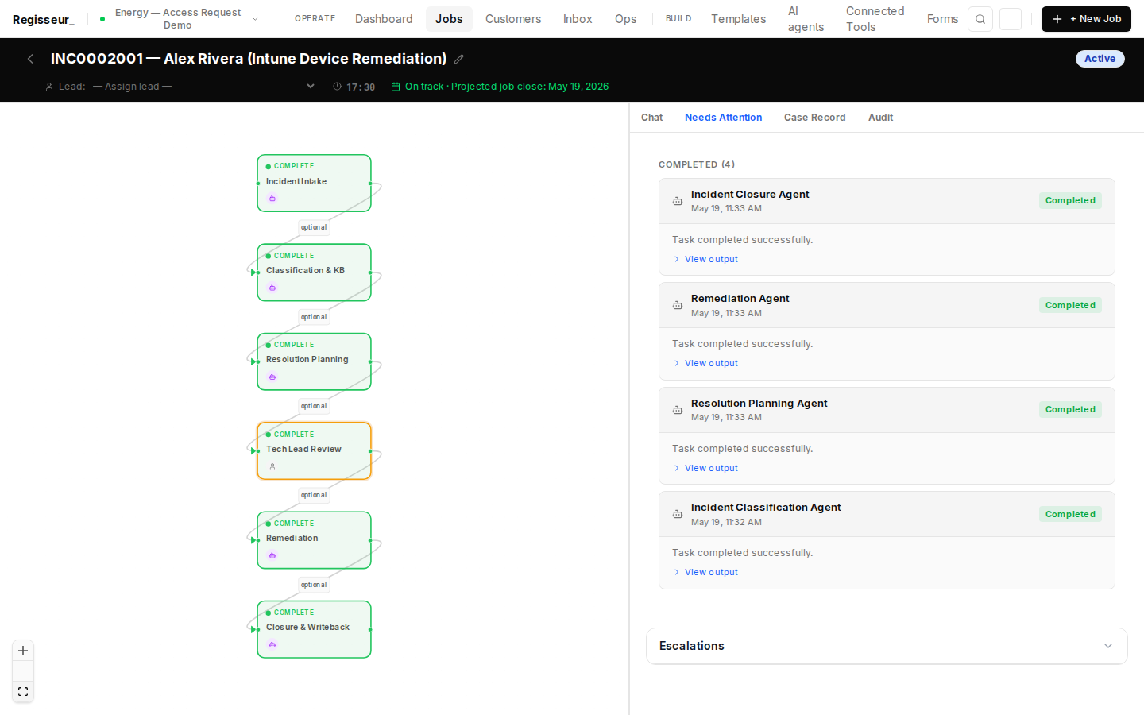1144x715 pixels.
Task: Click the COMPLETED (4) section heading
Action: (697, 164)
